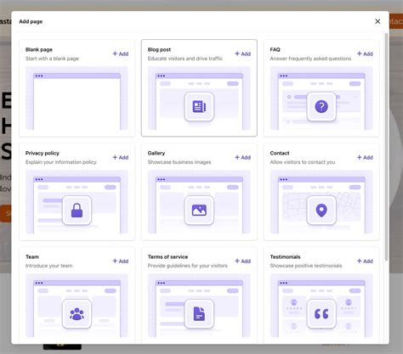Close the Add page dialog

coord(377,21)
